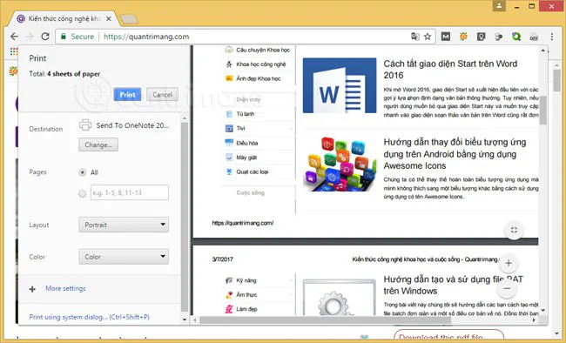566x343 pixels.
Task: Click the browser Forward arrow
Action: [30, 37]
